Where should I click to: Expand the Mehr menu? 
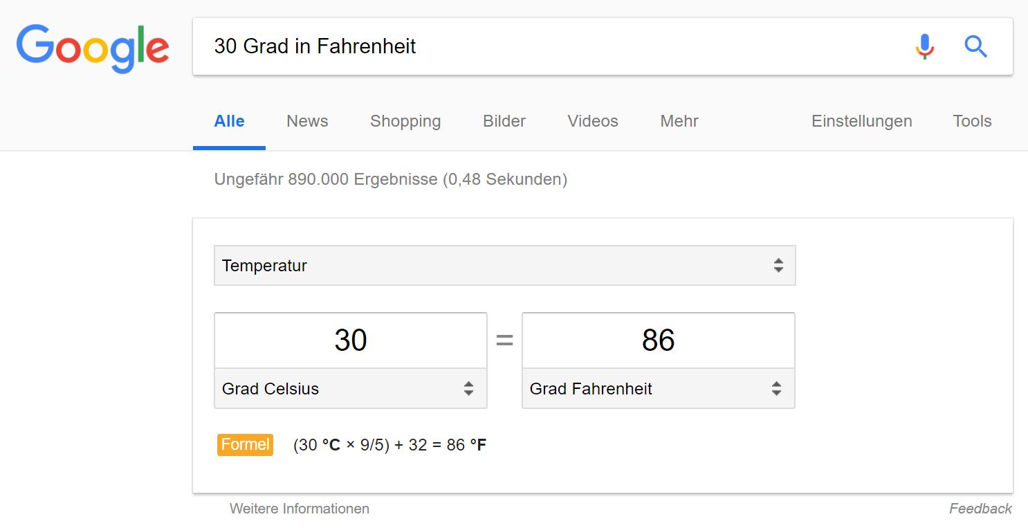coord(679,122)
